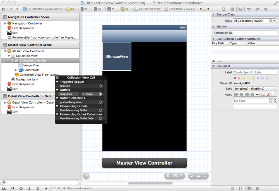Pause execution in the debug bar
Screen dimensions: 279x191
(x=13, y=188)
